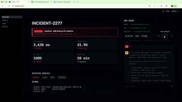Open the browser extensions puzzle icon
Viewport: 182px width, 102px height.
[x=161, y=6]
